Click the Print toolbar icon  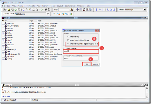[19, 10]
